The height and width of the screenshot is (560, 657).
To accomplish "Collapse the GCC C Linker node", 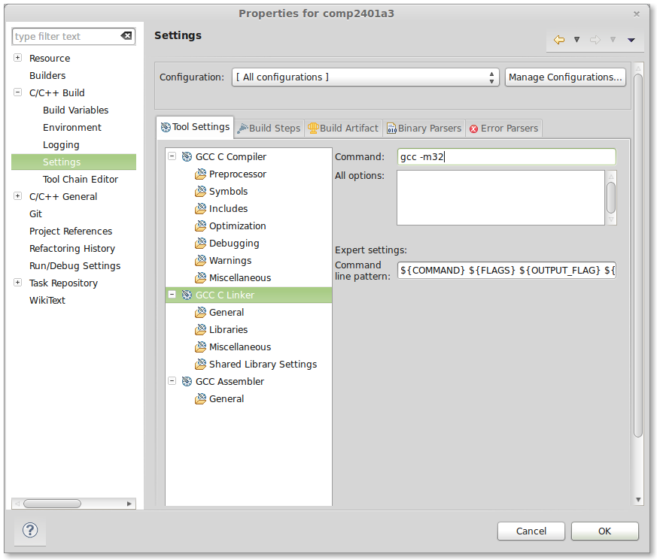I will pos(172,295).
